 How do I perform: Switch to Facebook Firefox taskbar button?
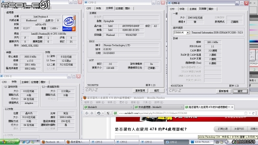[52, 142]
